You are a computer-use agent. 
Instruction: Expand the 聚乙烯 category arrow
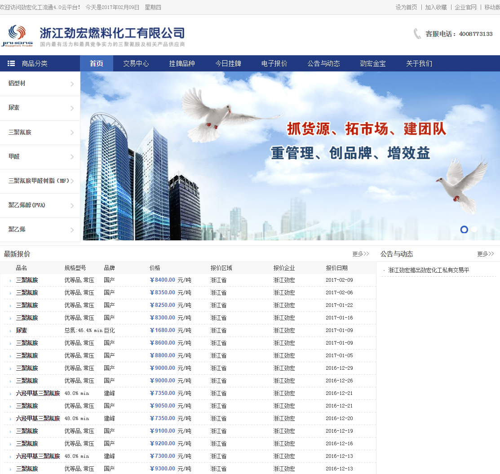(72, 230)
